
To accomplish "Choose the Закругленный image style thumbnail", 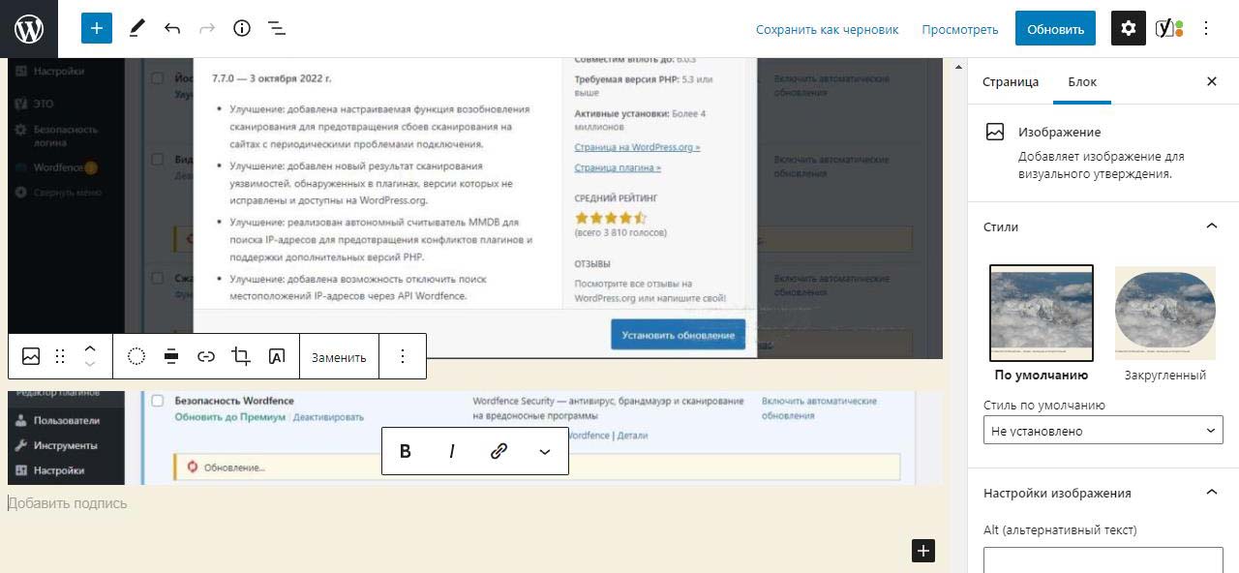I will [x=1164, y=314].
